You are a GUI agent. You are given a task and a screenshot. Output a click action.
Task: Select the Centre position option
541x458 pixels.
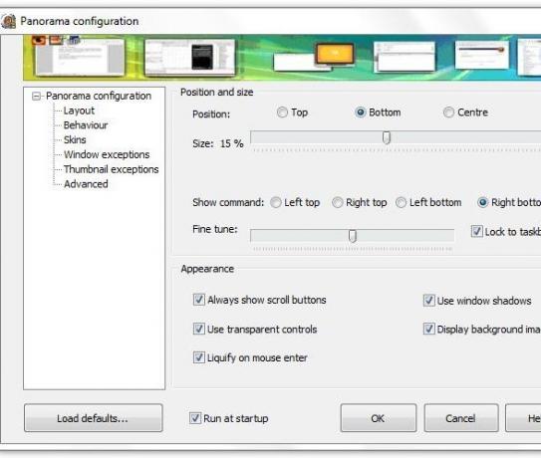point(448,113)
